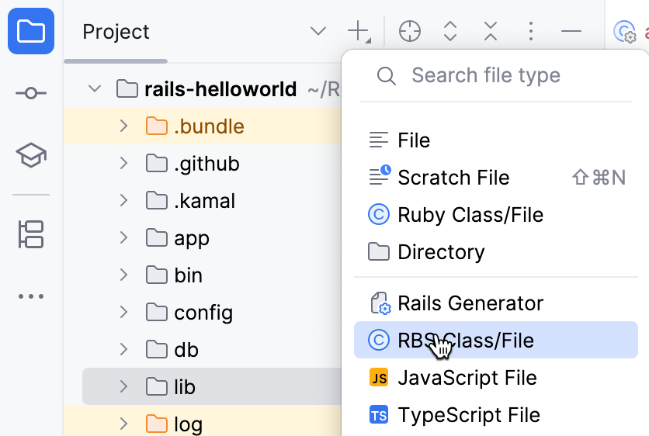Select the lib folder in tree

point(185,387)
